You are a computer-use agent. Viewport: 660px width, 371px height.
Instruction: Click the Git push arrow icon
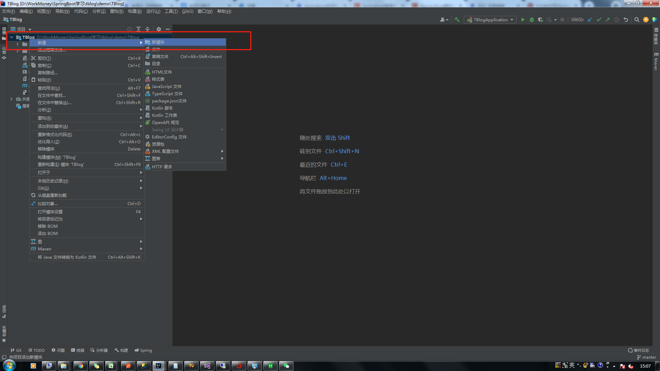[x=608, y=20]
